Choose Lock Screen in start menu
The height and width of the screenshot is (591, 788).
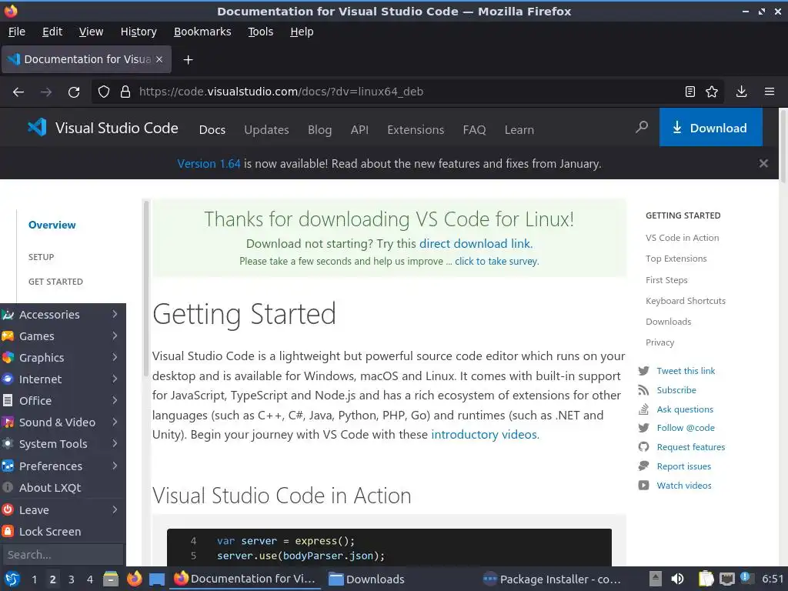click(63, 532)
